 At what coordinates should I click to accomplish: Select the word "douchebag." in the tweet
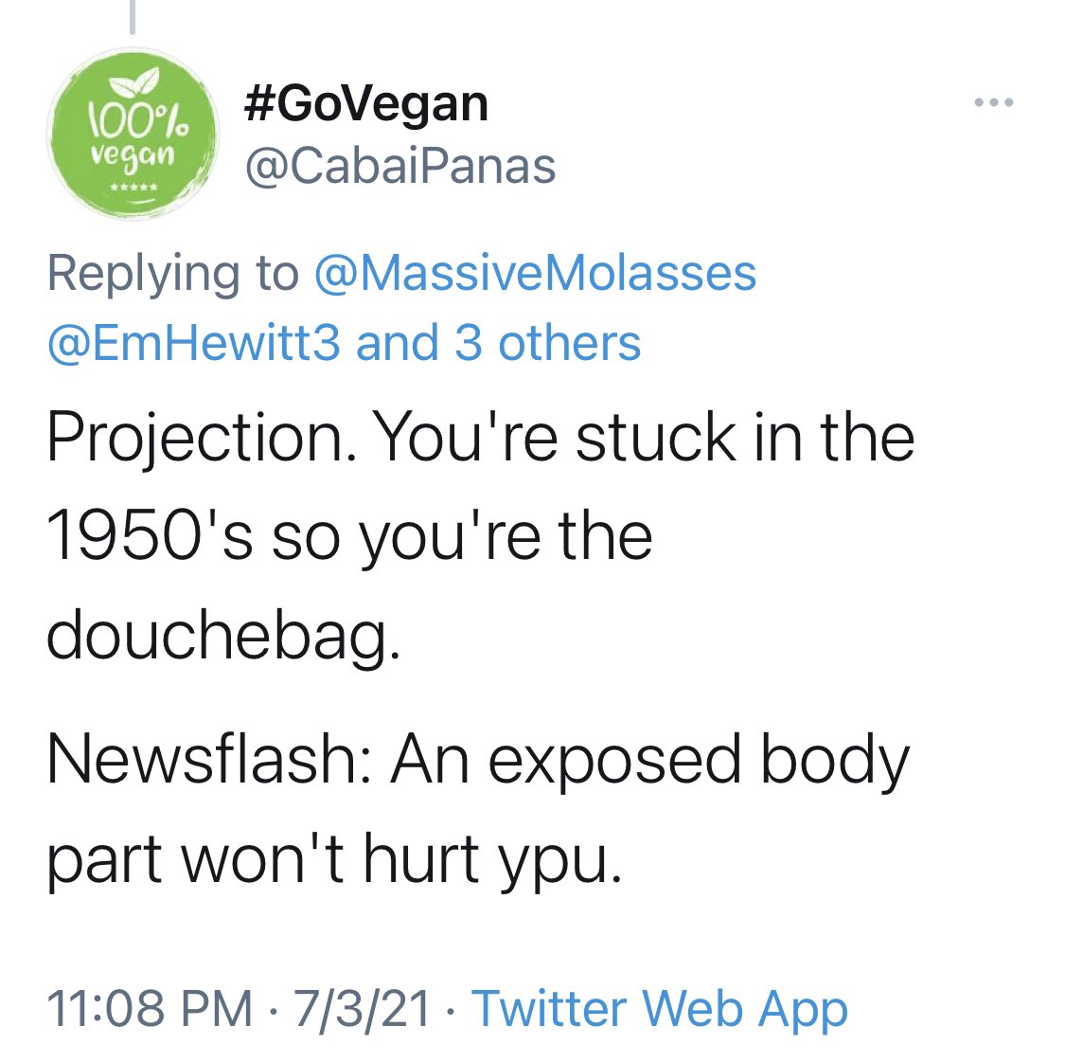coord(223,634)
